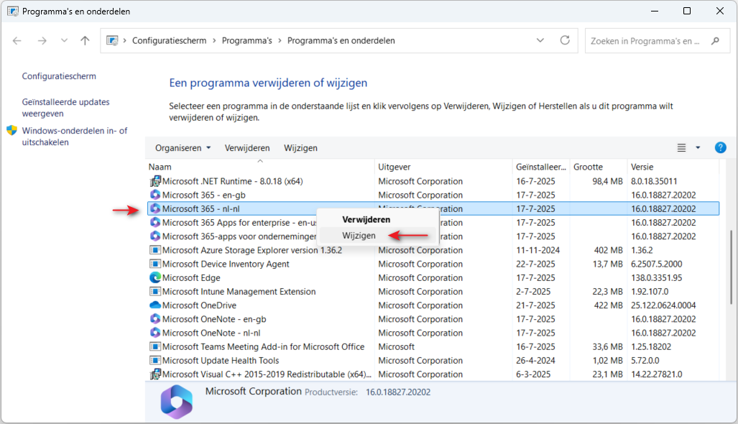This screenshot has height=424, width=738.
Task: Open Geïnstalleerde updates weergeven link
Action: [66, 108]
